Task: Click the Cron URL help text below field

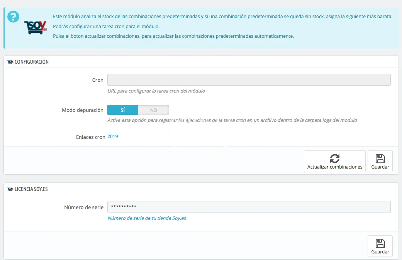Action: coord(156,91)
